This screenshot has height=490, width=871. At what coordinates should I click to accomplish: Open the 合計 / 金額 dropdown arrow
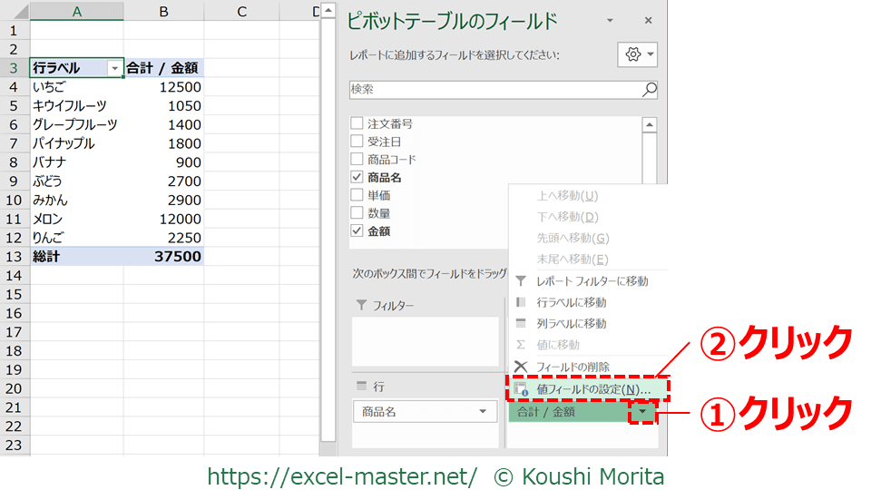(643, 413)
